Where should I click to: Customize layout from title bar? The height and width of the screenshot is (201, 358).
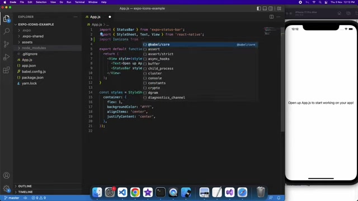279,8
